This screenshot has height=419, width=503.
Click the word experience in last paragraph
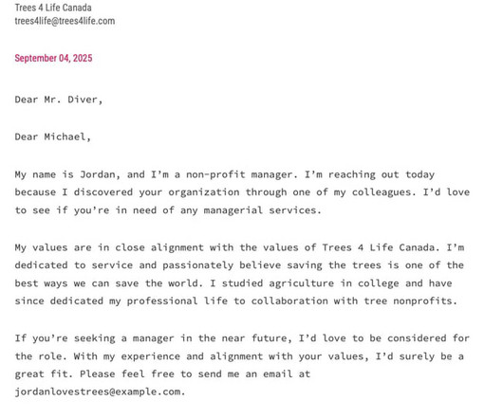[x=150, y=356]
